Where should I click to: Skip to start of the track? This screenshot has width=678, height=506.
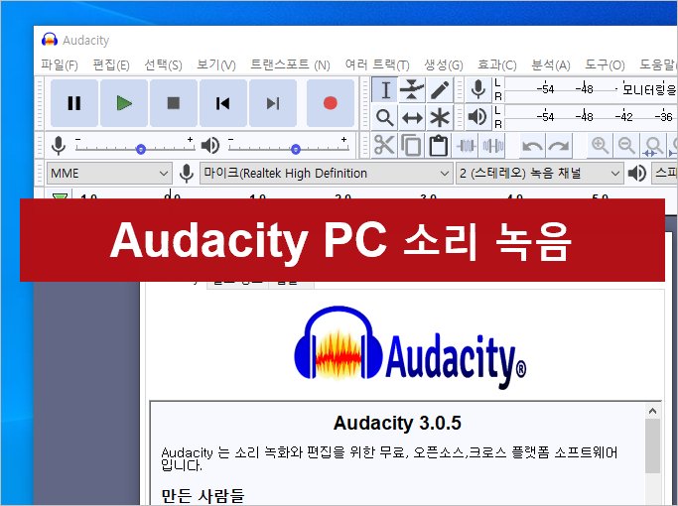(x=223, y=103)
